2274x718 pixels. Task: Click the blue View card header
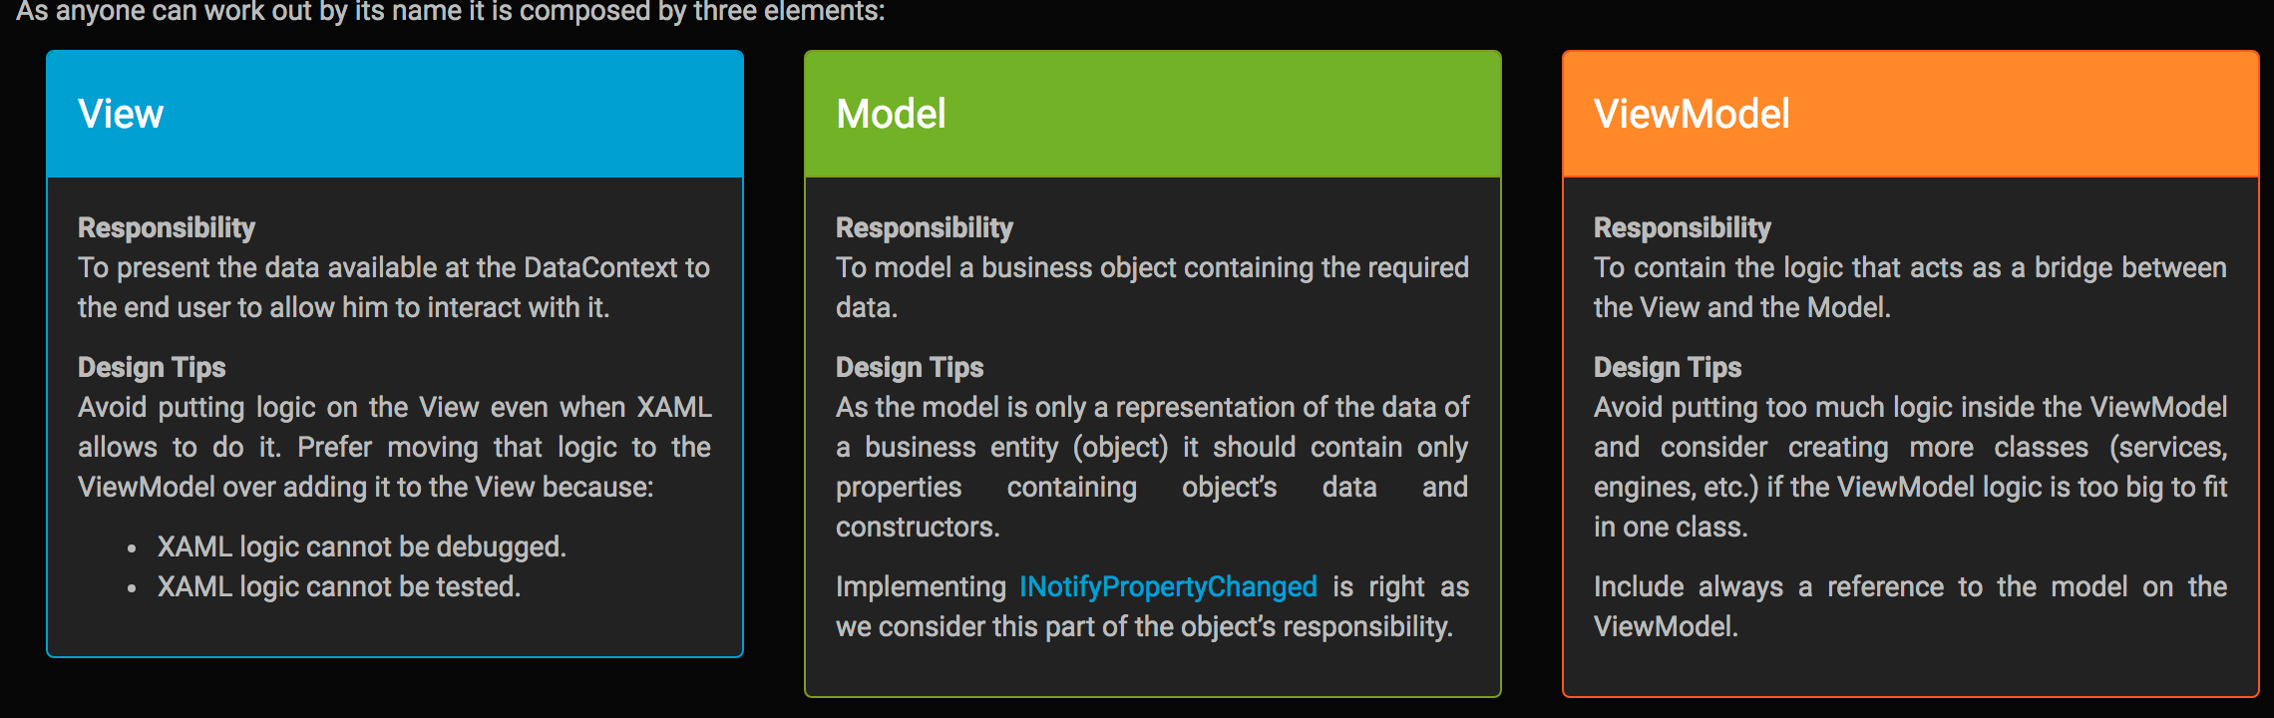tap(395, 114)
